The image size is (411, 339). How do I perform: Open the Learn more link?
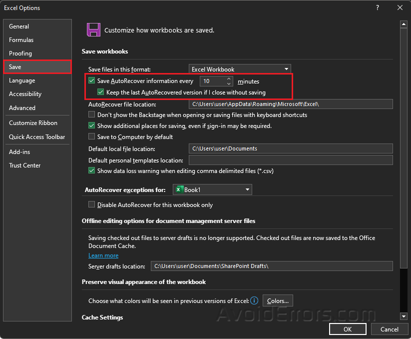[x=103, y=255]
